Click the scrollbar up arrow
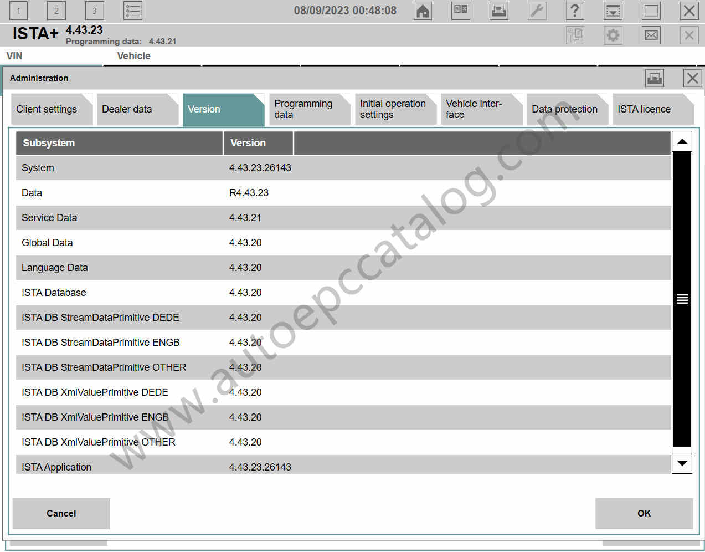 [x=682, y=142]
